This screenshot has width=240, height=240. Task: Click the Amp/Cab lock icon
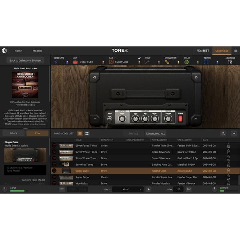tap(139, 58)
